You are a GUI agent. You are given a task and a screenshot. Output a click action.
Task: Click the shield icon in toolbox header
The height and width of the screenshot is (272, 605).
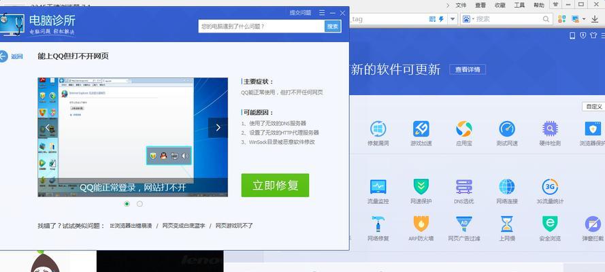click(583, 35)
